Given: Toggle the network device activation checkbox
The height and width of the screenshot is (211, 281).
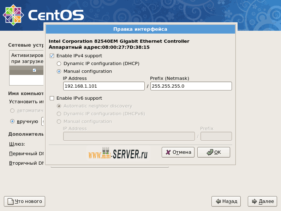Looking at the screenshot, I should coord(34,70).
